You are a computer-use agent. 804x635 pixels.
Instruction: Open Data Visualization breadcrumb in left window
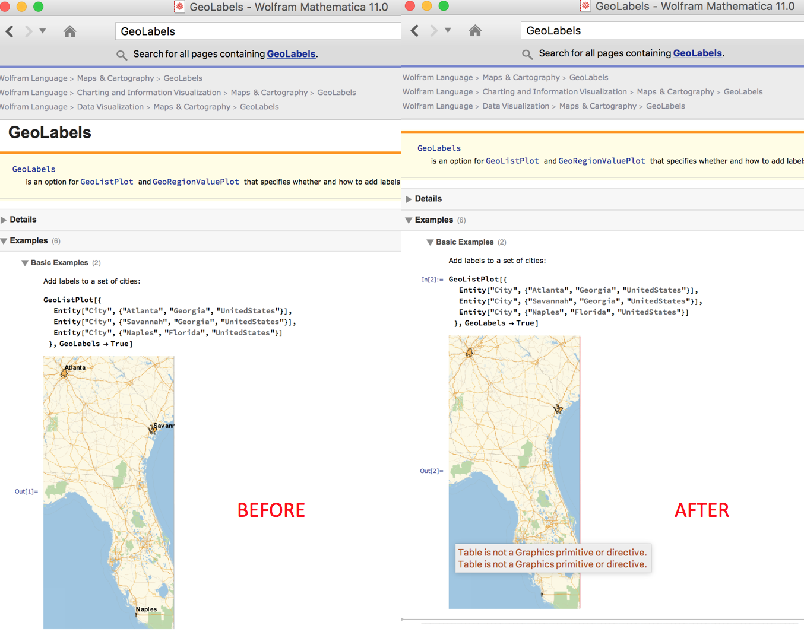(x=110, y=107)
